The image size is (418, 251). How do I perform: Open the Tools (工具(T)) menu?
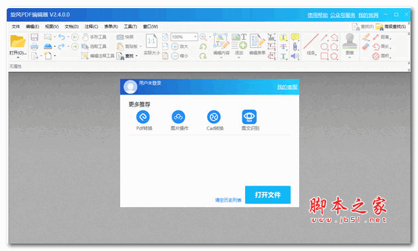pyautogui.click(x=130, y=26)
